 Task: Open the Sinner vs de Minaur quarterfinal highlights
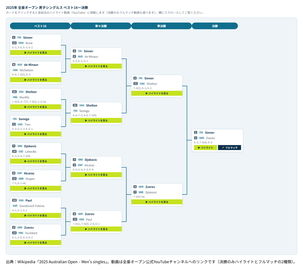coord(96,66)
